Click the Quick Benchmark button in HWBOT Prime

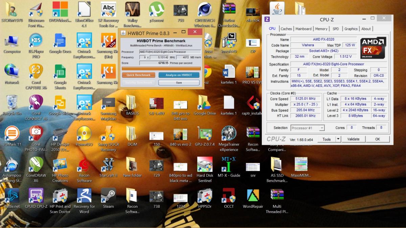tap(139, 75)
